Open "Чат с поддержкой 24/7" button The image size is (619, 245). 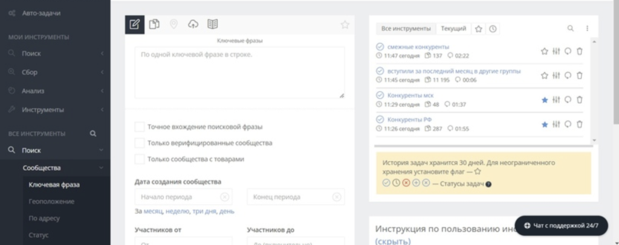click(562, 226)
